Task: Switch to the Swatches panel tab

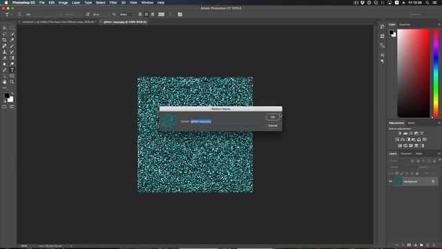Action: [x=405, y=25]
